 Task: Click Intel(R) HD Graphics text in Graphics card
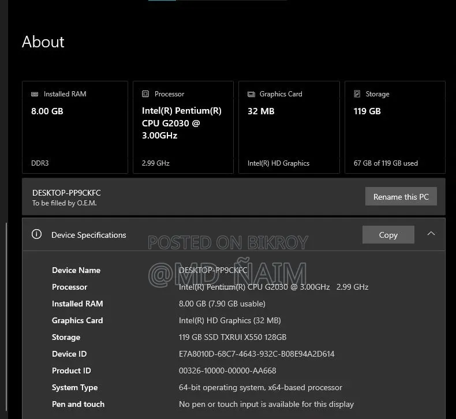click(278, 163)
